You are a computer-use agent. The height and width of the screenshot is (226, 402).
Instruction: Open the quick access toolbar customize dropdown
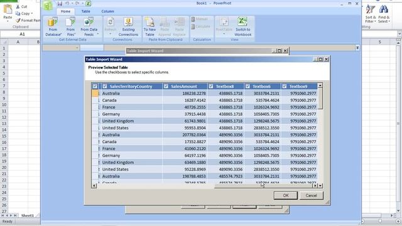[x=83, y=4]
